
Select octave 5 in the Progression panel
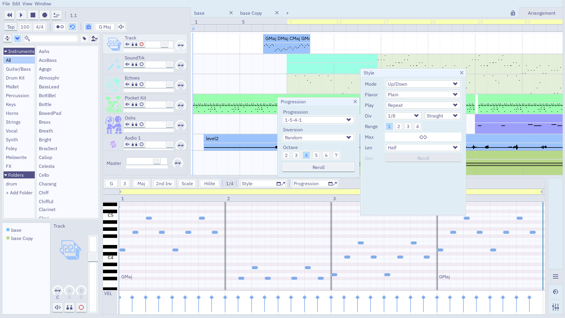tap(316, 155)
